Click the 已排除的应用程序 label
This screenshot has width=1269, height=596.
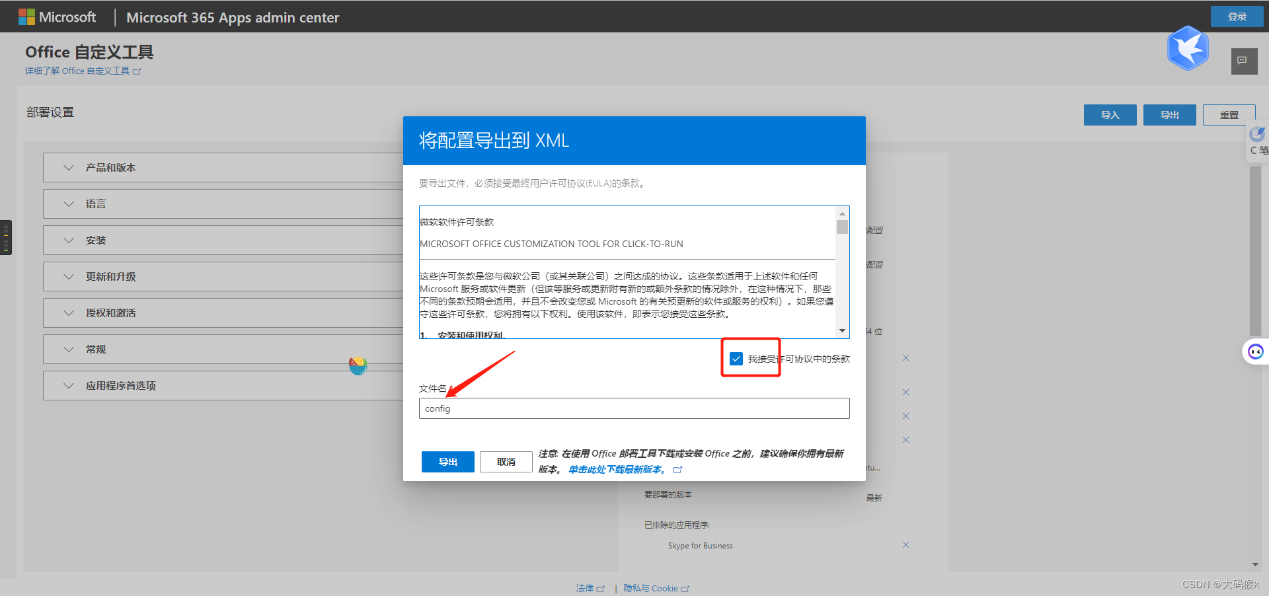[677, 525]
